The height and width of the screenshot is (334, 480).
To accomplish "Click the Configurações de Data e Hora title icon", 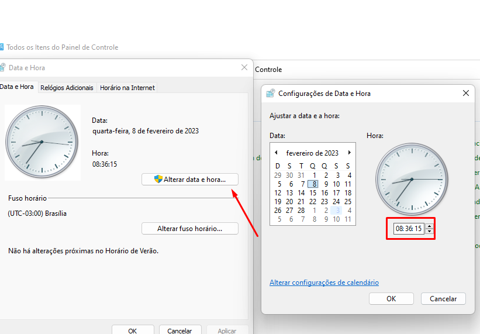I will click(270, 94).
